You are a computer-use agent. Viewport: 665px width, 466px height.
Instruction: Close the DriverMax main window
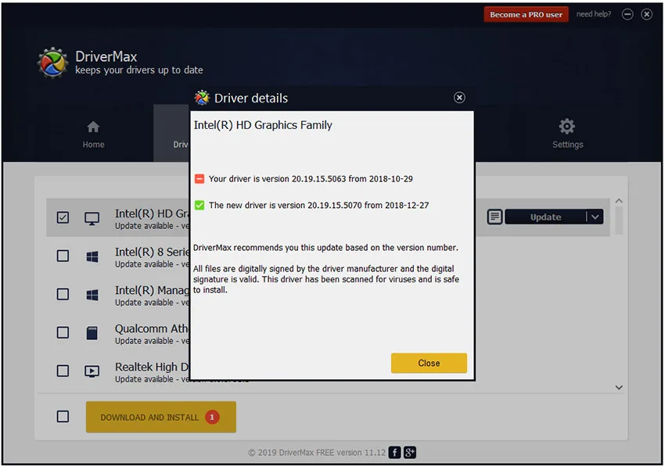(x=646, y=14)
